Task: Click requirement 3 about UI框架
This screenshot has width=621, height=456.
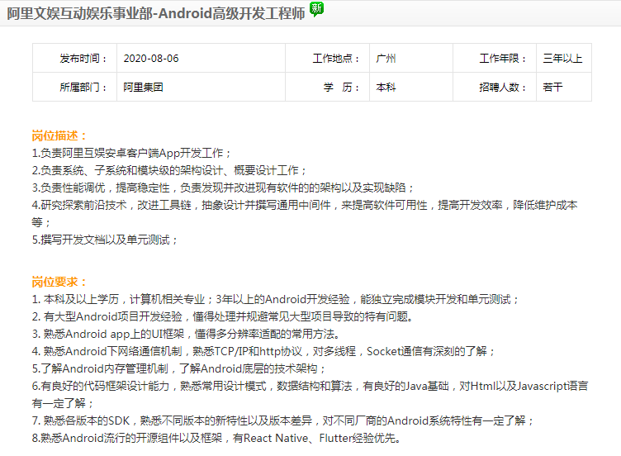Action: (x=186, y=334)
